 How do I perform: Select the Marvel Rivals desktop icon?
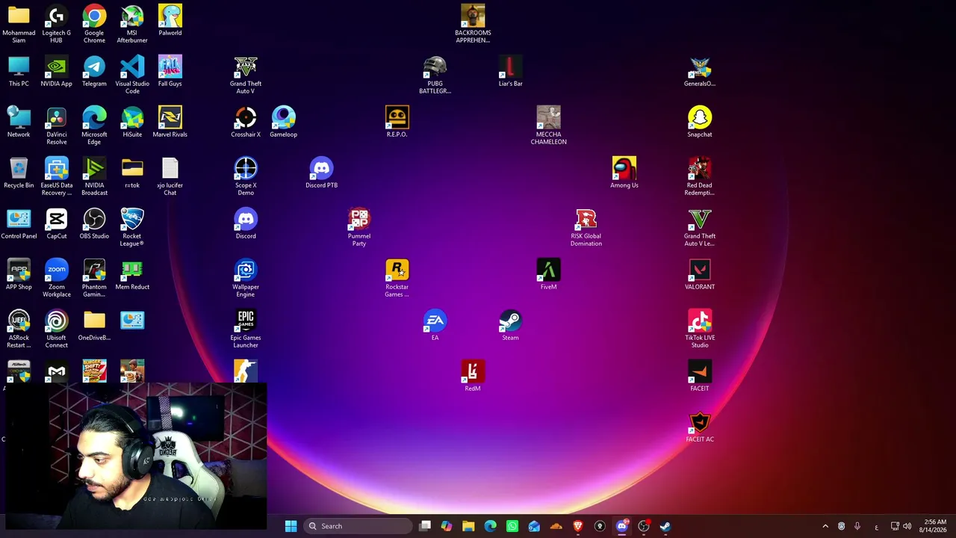pyautogui.click(x=170, y=122)
